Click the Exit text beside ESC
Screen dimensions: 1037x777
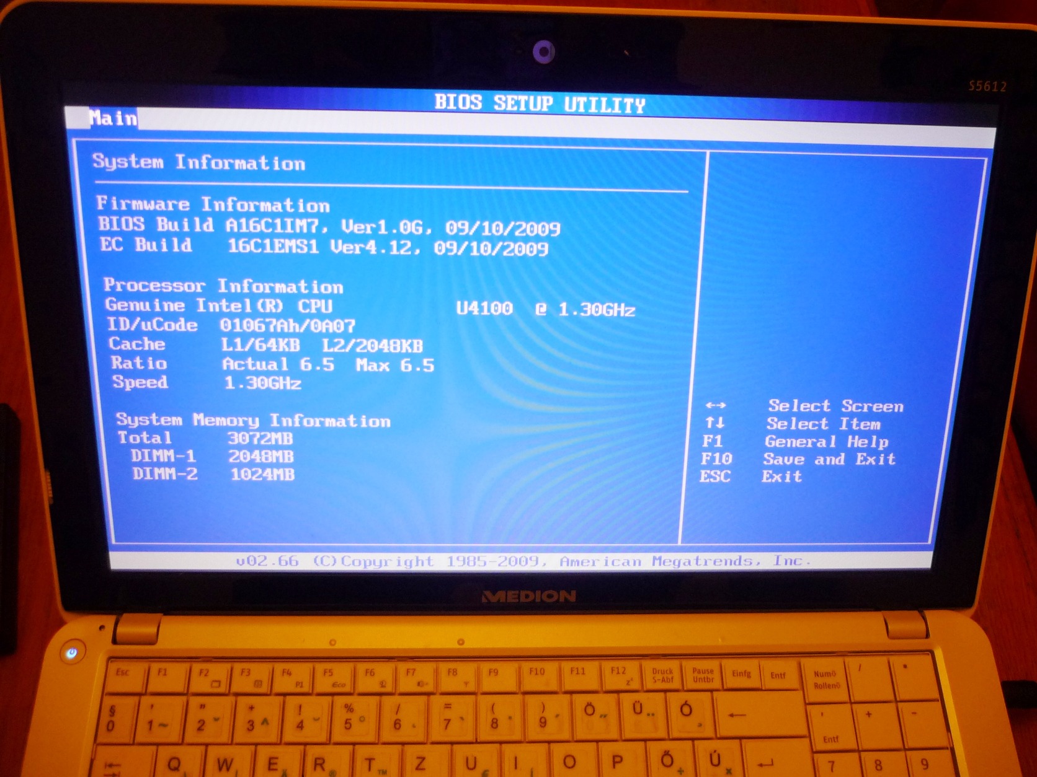point(782,476)
